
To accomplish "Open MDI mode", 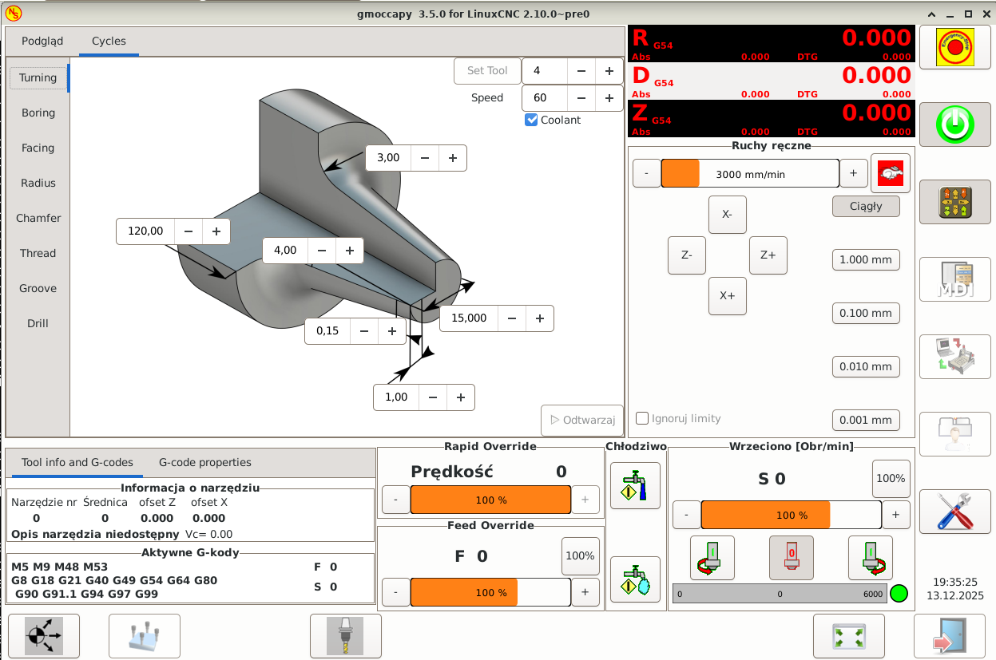I will 954,279.
